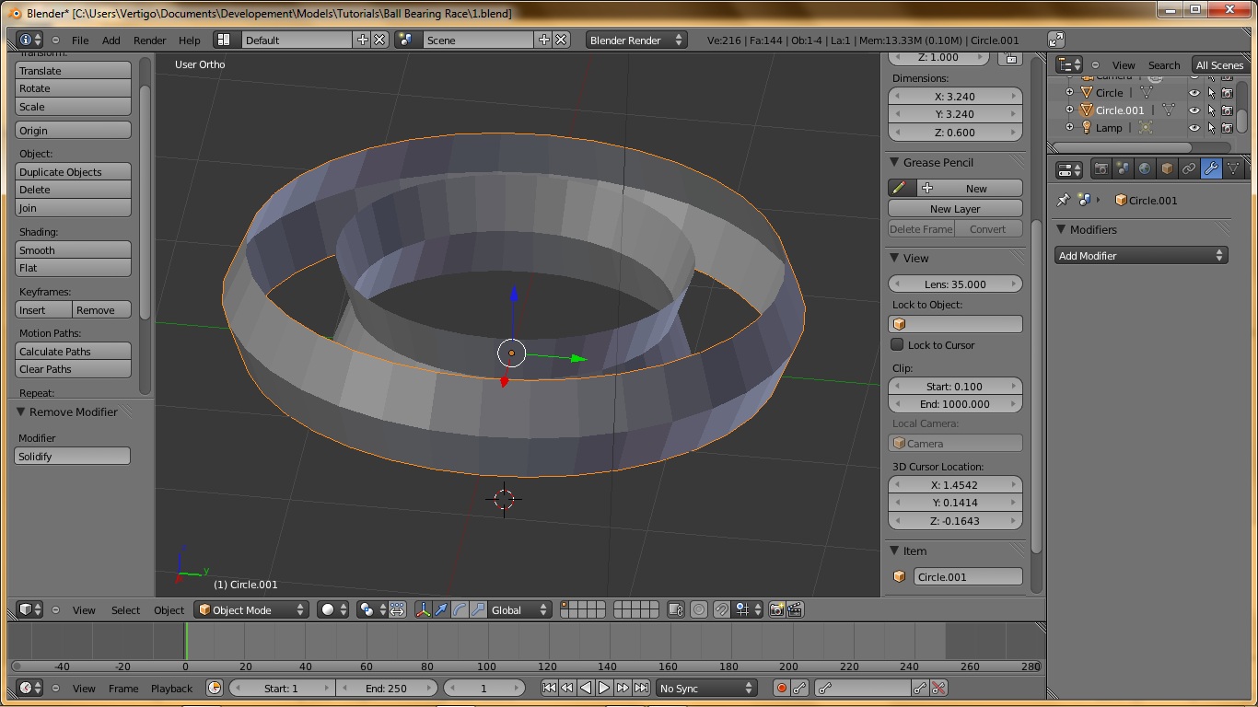This screenshot has height=707, width=1258.
Task: Open the Render menu
Action: click(x=150, y=40)
